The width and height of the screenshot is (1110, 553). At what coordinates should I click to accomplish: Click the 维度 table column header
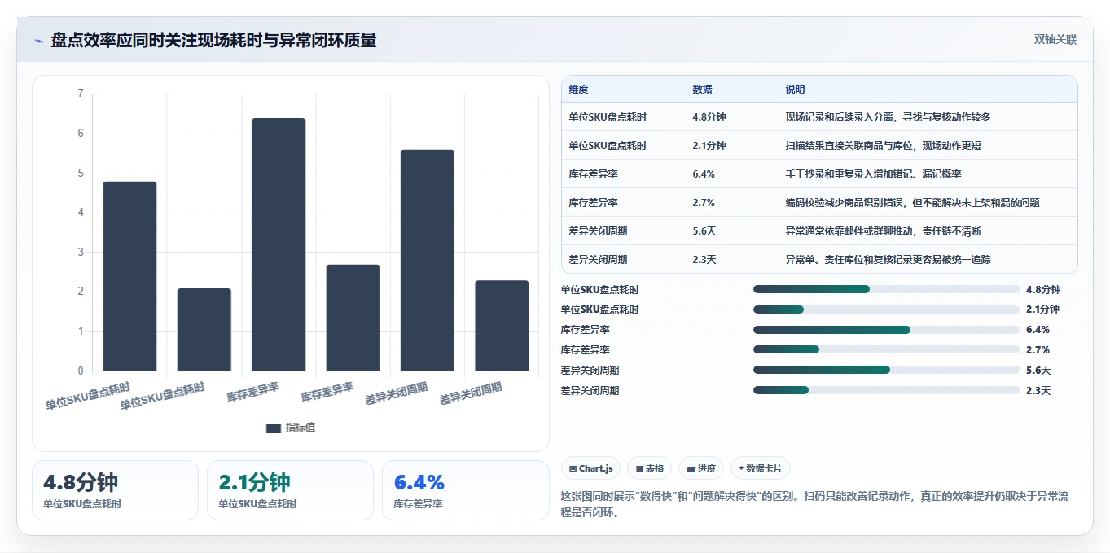(x=579, y=89)
